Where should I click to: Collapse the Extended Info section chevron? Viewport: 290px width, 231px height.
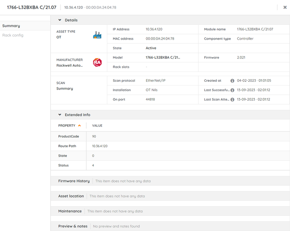click(60, 115)
